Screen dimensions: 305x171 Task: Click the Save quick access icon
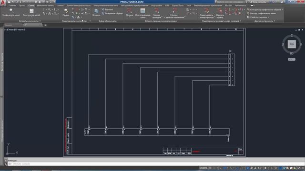(17, 2)
